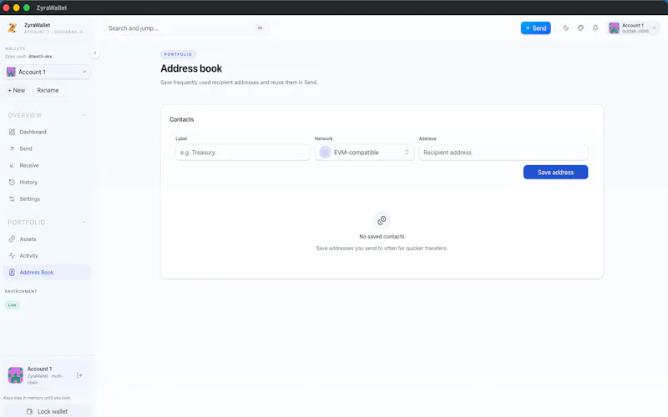Open Assets in sidebar
The image size is (668, 417).
coord(48,239)
